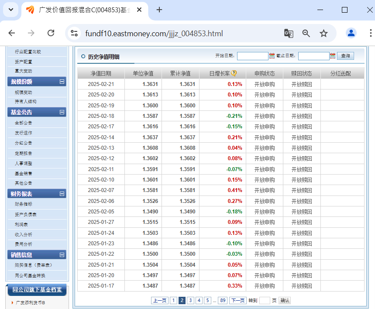Go to page 3

pyautogui.click(x=190, y=300)
